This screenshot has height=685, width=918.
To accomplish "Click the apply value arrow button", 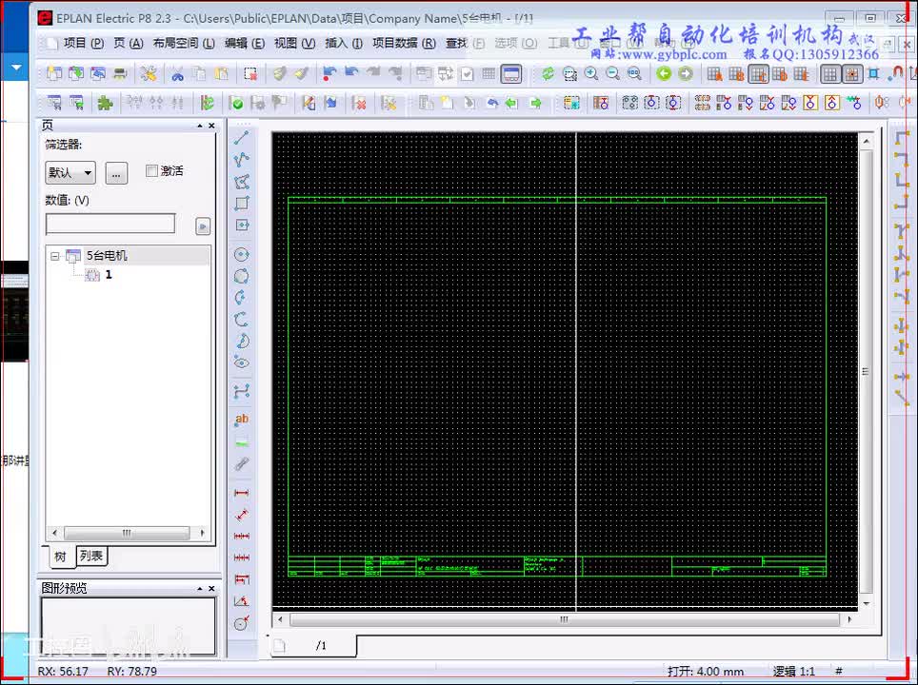I will 203,225.
